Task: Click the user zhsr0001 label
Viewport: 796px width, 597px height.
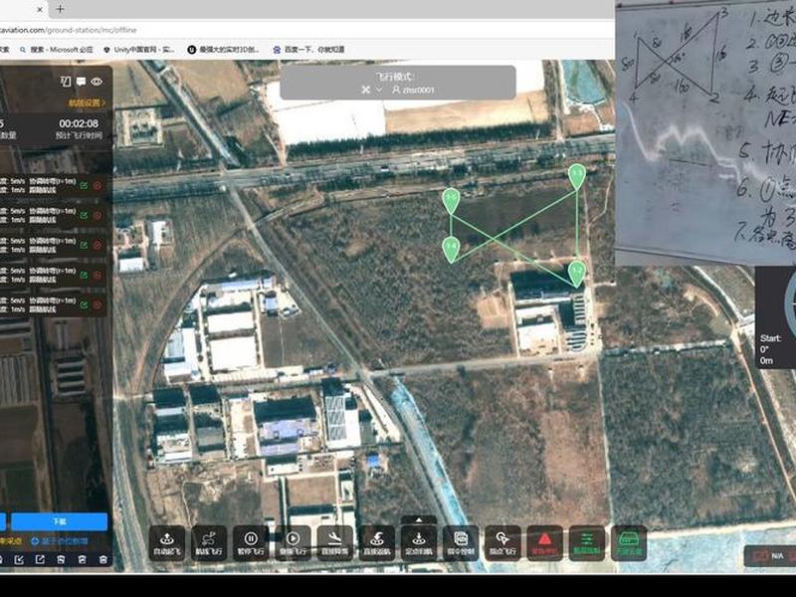Action: [x=413, y=90]
